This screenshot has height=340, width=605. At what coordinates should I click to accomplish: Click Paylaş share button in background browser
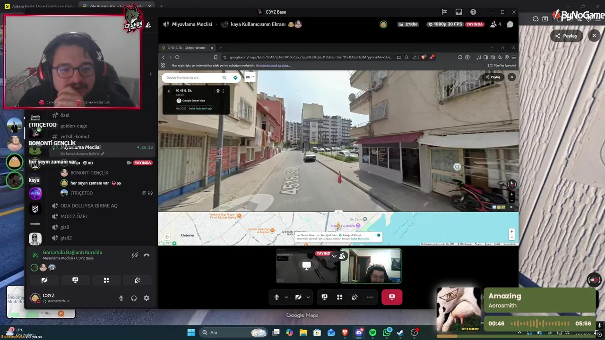(x=566, y=36)
